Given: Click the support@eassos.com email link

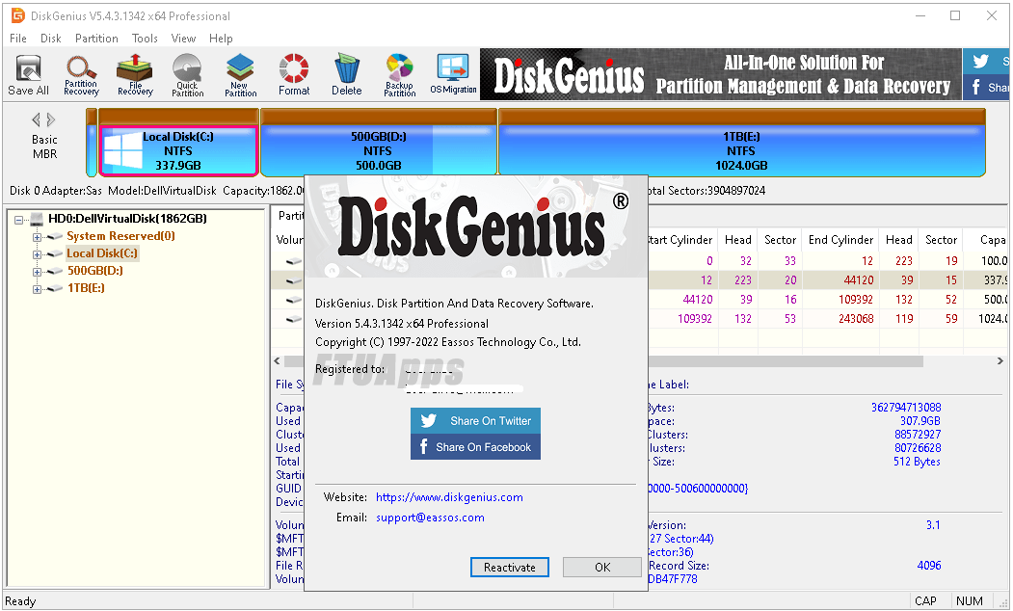Looking at the screenshot, I should 430,518.
